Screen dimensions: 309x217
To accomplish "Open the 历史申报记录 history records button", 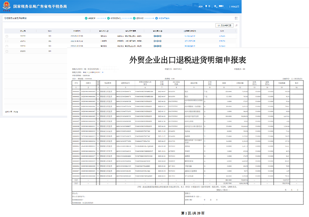I will (x=224, y=26).
